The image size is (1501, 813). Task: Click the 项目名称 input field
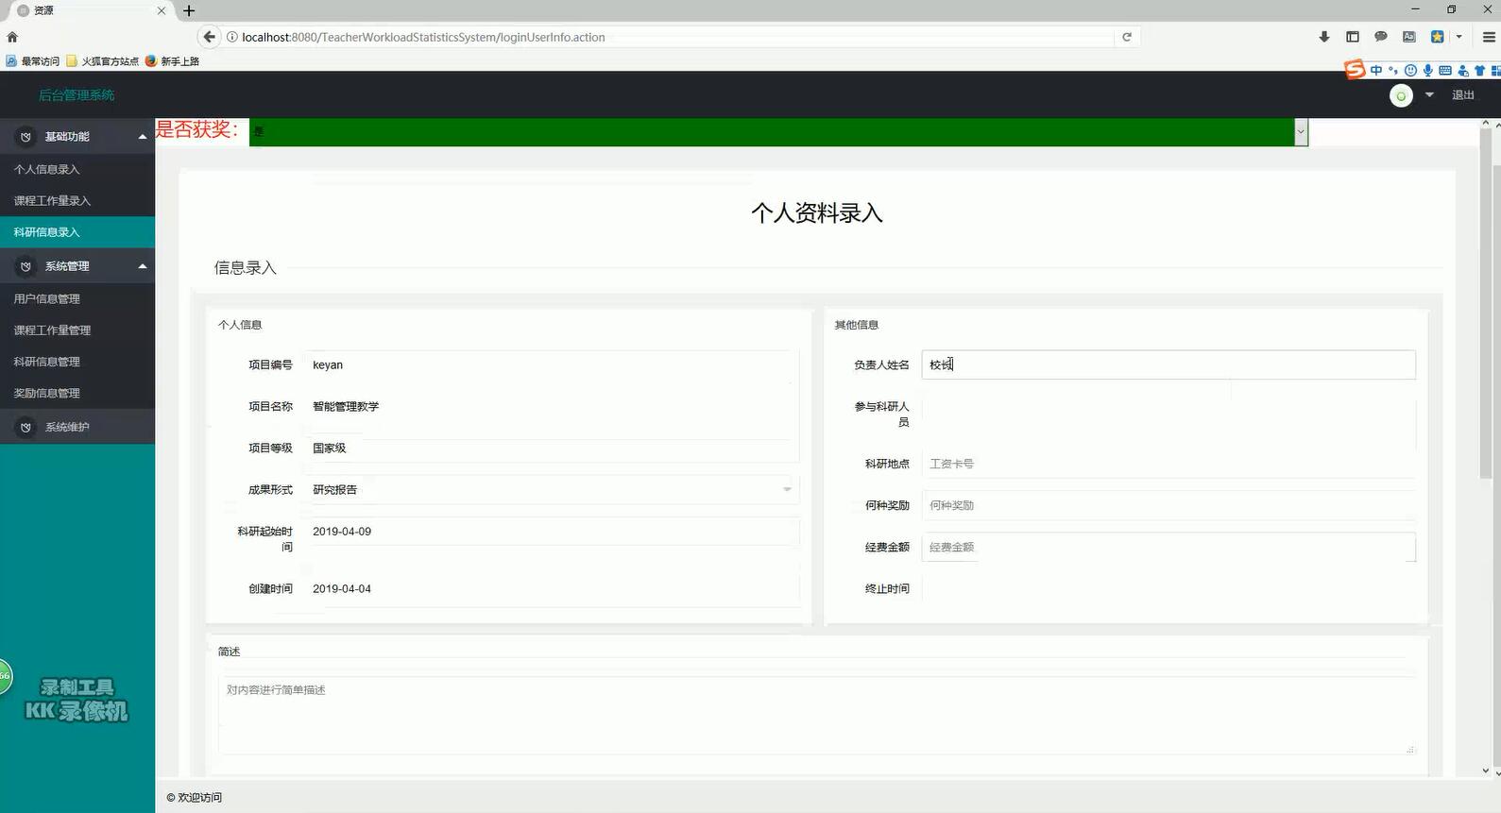[552, 407]
